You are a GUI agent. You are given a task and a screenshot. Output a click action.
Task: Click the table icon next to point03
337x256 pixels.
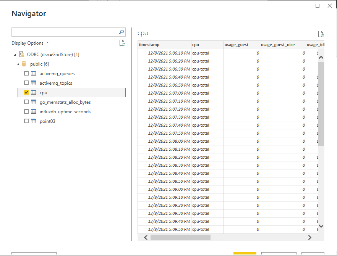pyautogui.click(x=33, y=121)
